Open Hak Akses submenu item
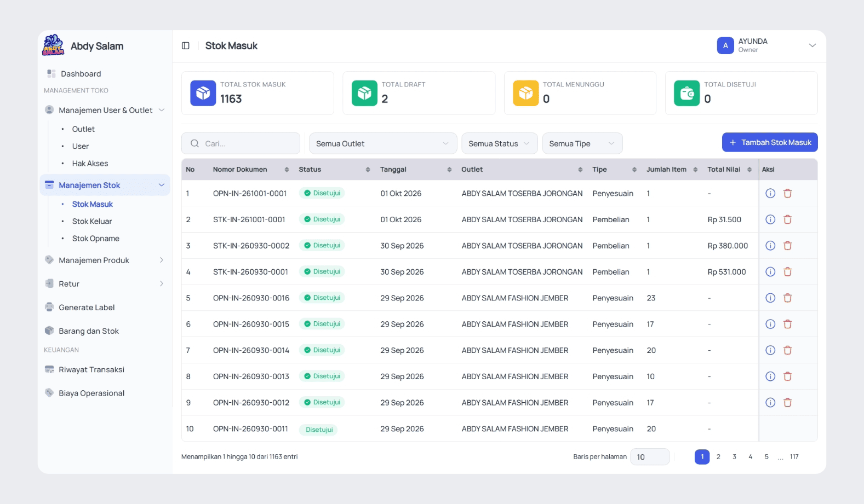This screenshot has height=504, width=864. [90, 164]
